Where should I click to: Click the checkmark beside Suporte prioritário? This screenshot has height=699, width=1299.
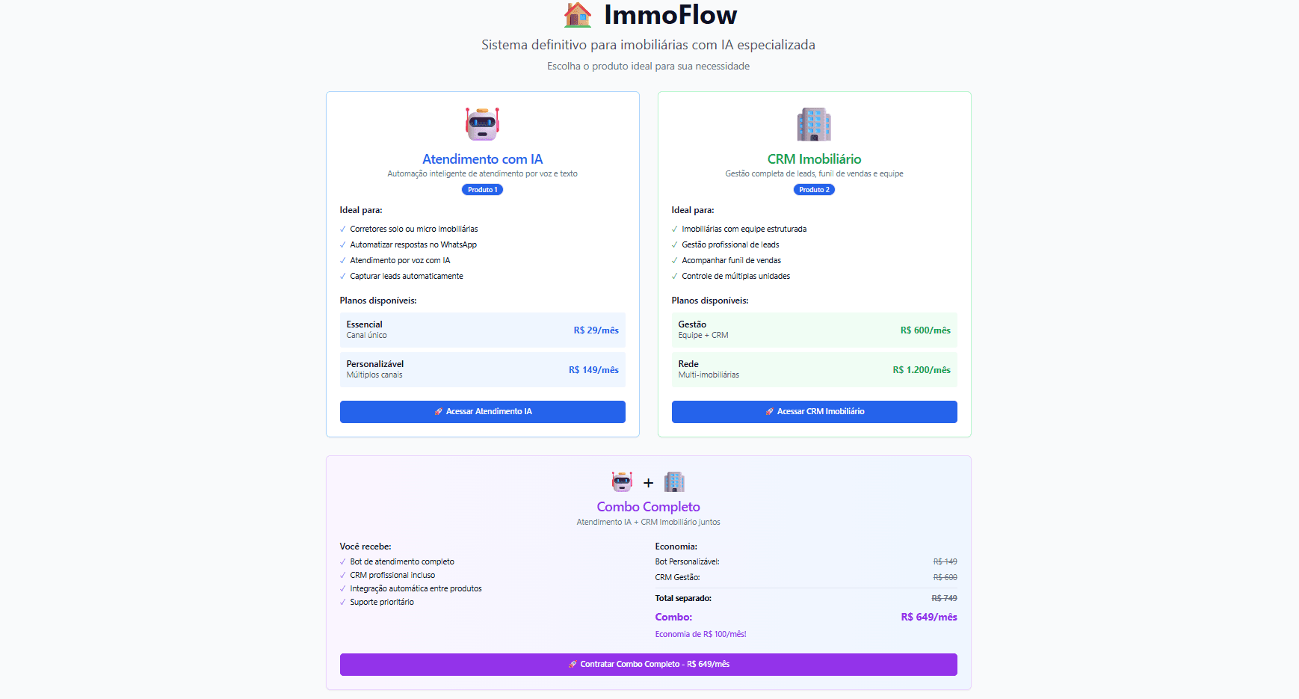tap(342, 602)
